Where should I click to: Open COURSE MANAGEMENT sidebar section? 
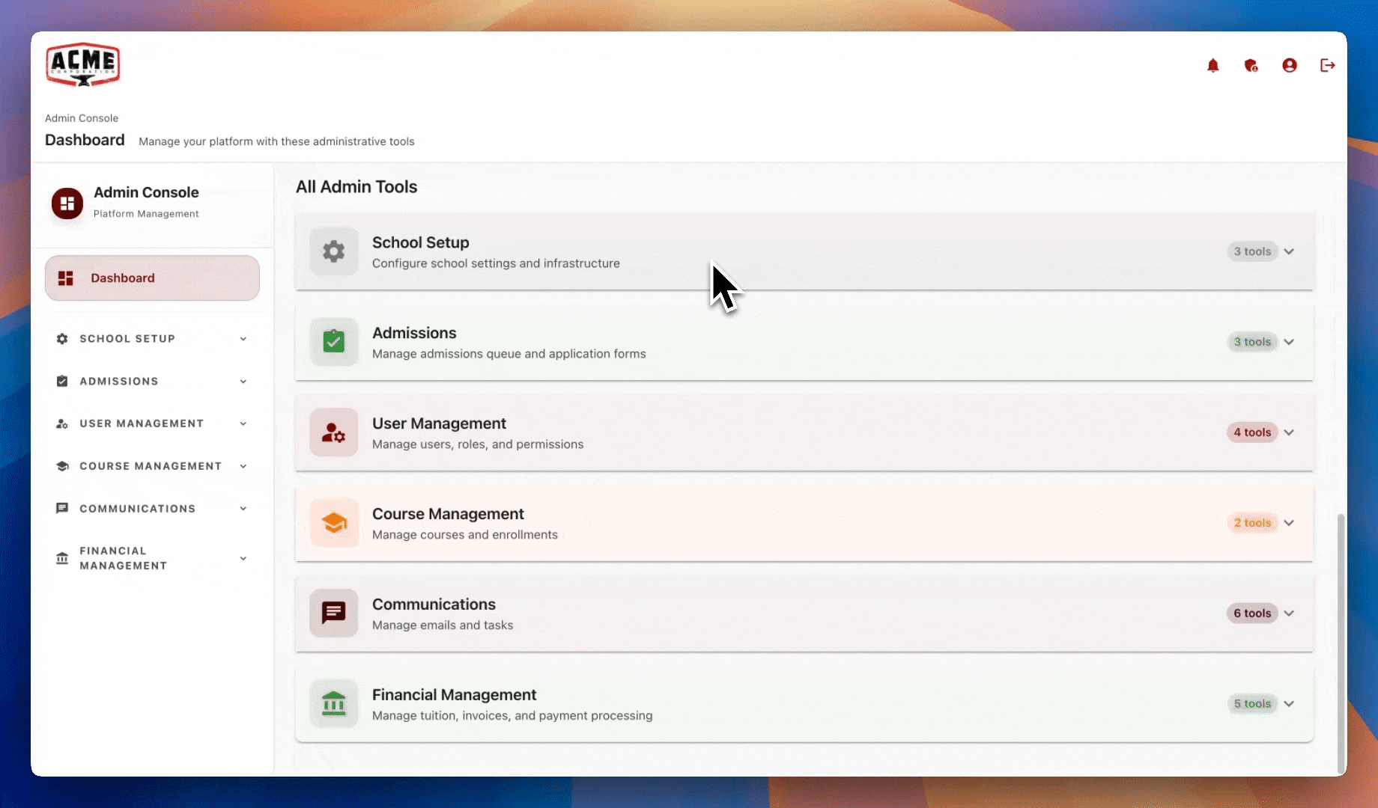click(x=152, y=466)
